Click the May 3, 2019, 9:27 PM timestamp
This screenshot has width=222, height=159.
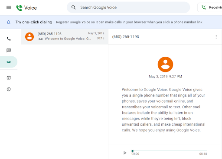click(x=165, y=77)
